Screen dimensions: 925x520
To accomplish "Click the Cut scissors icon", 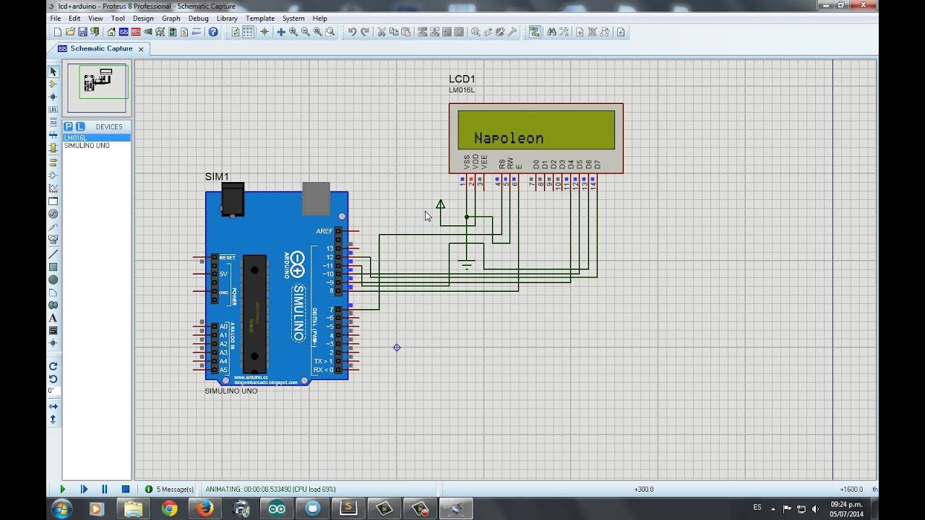I will click(382, 32).
